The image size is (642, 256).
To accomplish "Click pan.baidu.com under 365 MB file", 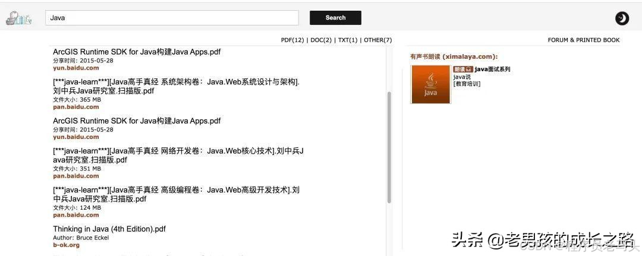I will 76,107.
